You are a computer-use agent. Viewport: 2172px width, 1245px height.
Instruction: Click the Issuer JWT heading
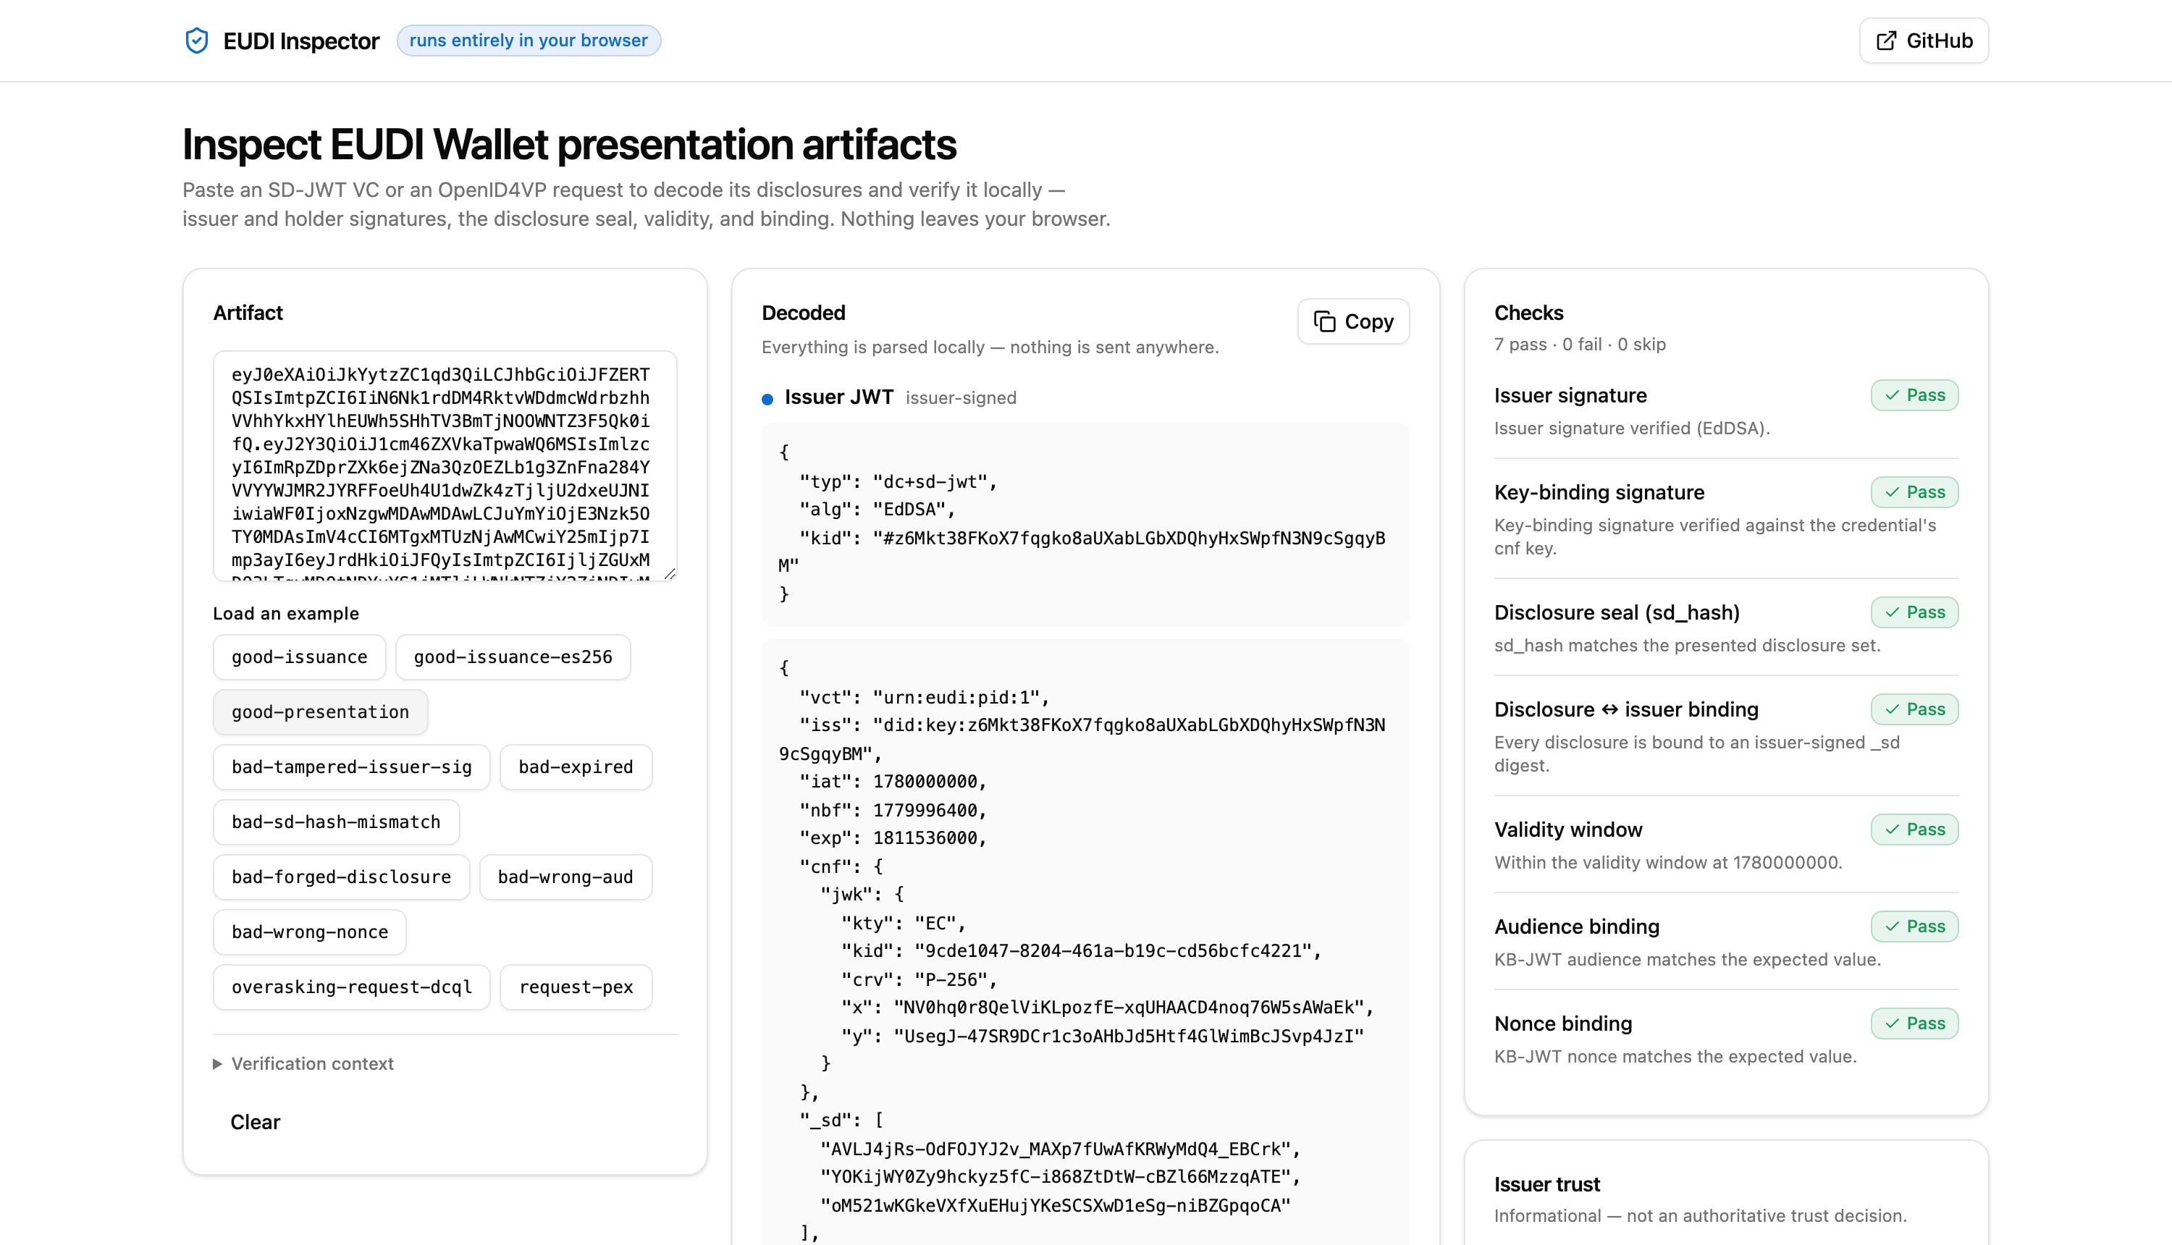839,397
